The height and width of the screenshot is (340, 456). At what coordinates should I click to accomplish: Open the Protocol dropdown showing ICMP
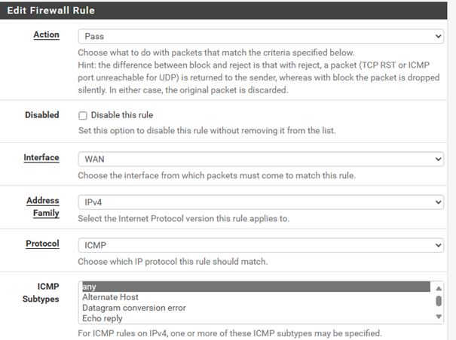click(x=261, y=245)
